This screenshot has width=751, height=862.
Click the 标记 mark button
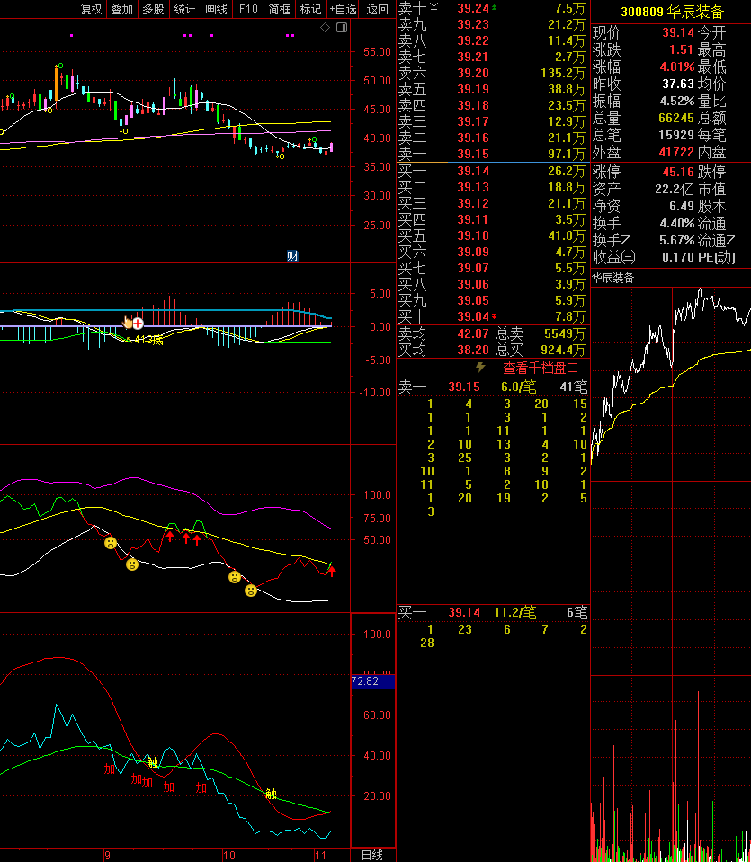point(310,9)
